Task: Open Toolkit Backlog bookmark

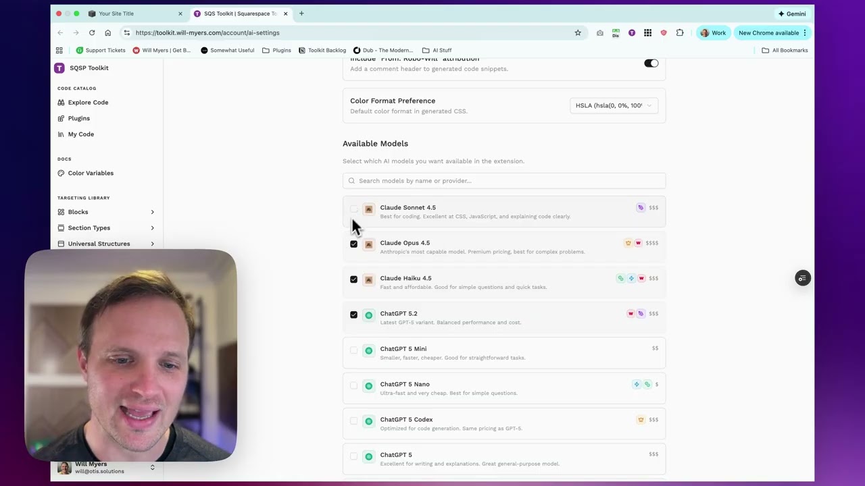Action: pos(322,50)
